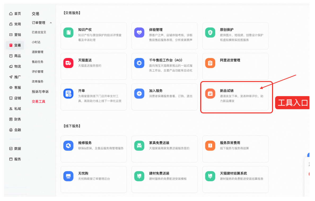The image size is (315, 201).
Task: Click the 店铺 sidebar icon
Action: pyautogui.click(x=11, y=98)
